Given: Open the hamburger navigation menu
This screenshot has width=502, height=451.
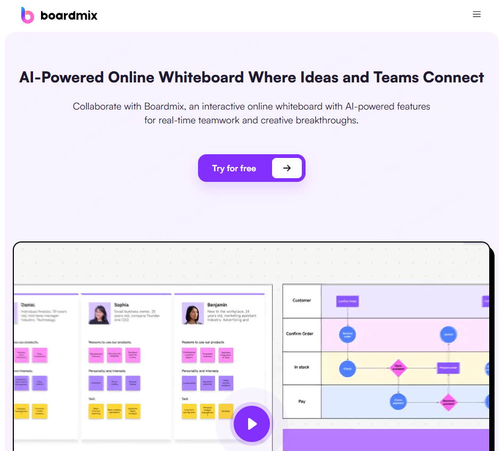Looking at the screenshot, I should 476,14.
